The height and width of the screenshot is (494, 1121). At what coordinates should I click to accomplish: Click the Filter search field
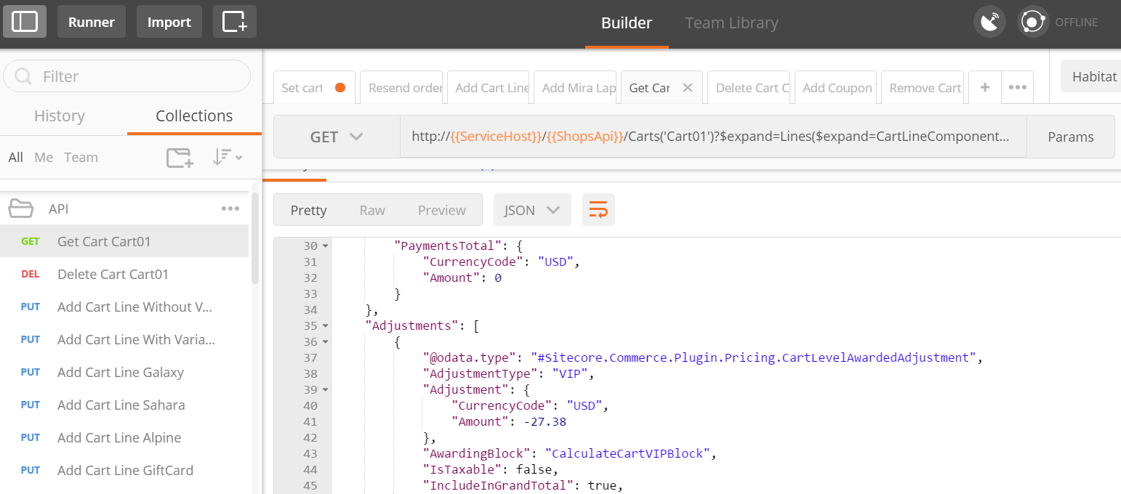[x=127, y=76]
